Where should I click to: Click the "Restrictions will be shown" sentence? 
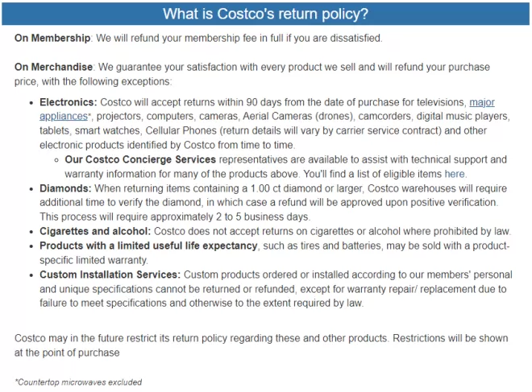point(451,338)
